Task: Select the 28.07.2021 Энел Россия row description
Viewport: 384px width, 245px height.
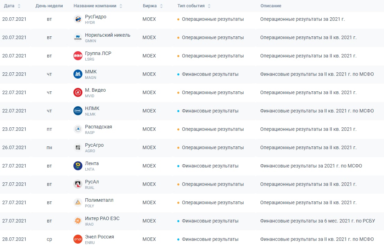Action: pyautogui.click(x=317, y=239)
